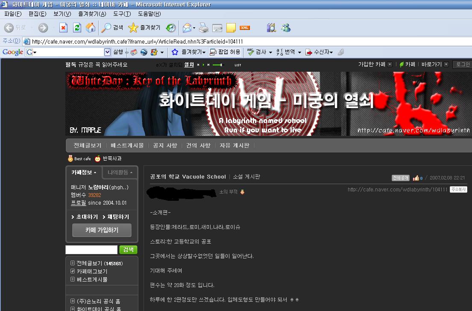
Task: Open the research books icon
Action: click(x=271, y=28)
